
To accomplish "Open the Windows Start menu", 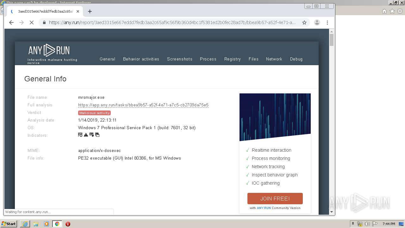I will click(9, 224).
